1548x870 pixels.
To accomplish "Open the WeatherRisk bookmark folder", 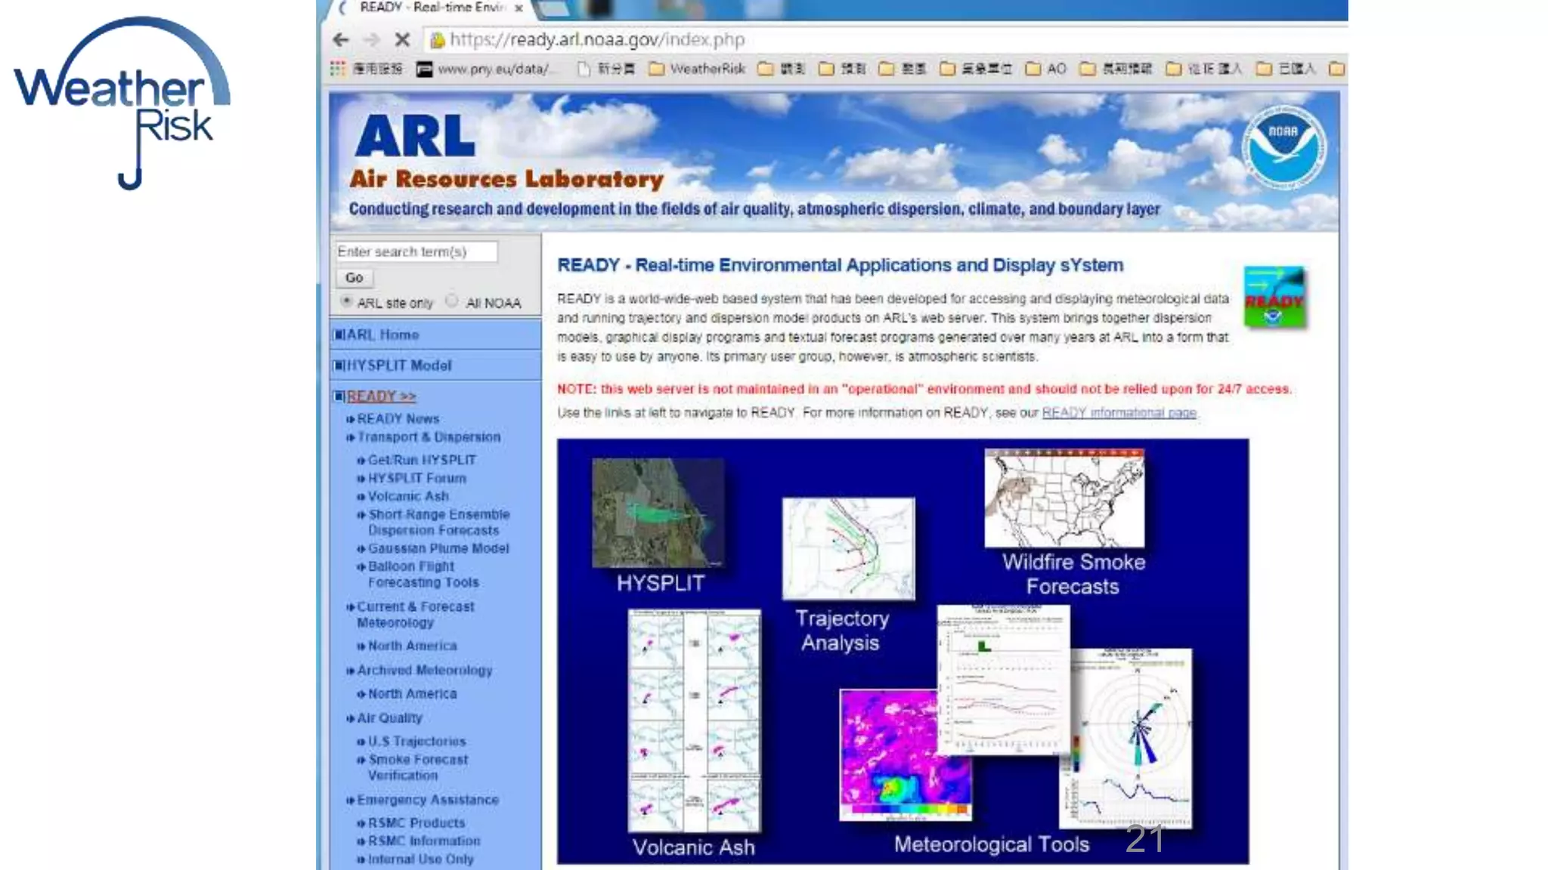I will pos(697,69).
